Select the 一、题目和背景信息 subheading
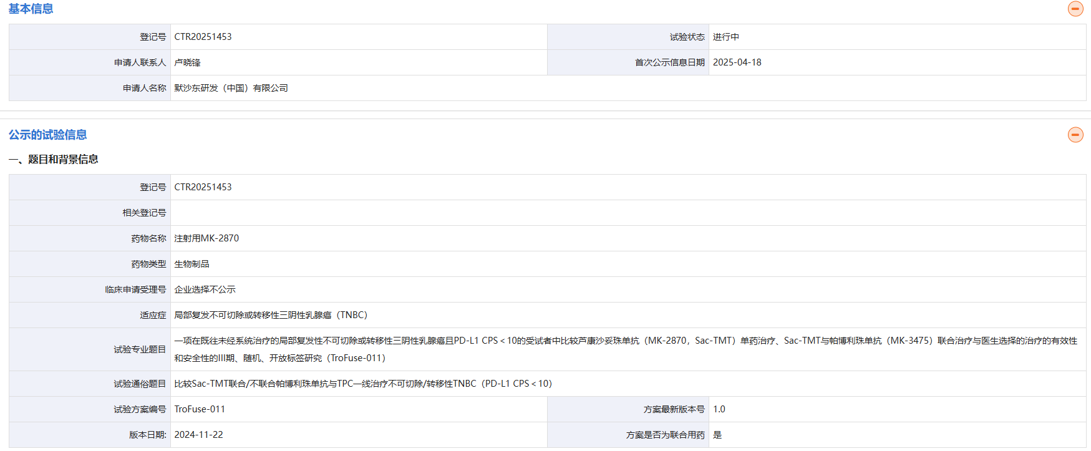1091x451 pixels. pos(54,160)
